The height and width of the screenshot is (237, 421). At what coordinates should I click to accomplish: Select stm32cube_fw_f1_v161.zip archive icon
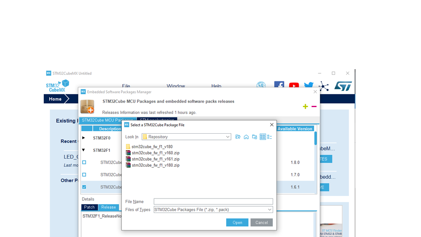(x=128, y=159)
